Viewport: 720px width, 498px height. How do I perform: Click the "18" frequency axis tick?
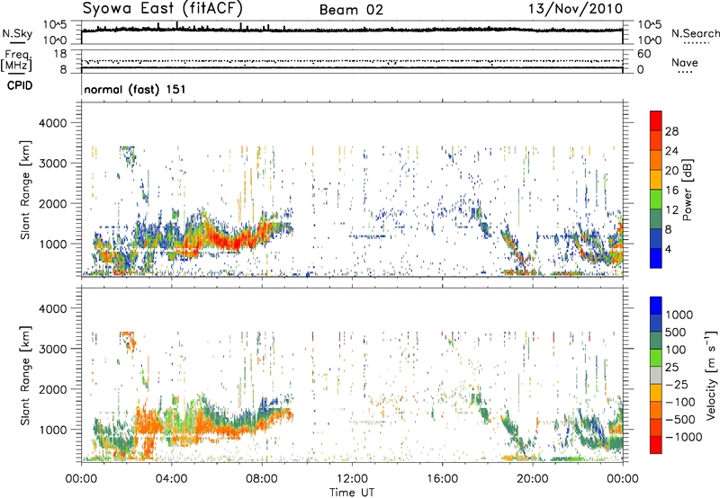60,54
